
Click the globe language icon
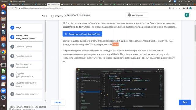pos(129,15)
